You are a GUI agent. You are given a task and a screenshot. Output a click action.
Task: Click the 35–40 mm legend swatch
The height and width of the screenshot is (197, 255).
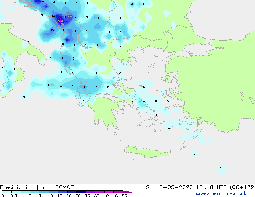[100, 192]
